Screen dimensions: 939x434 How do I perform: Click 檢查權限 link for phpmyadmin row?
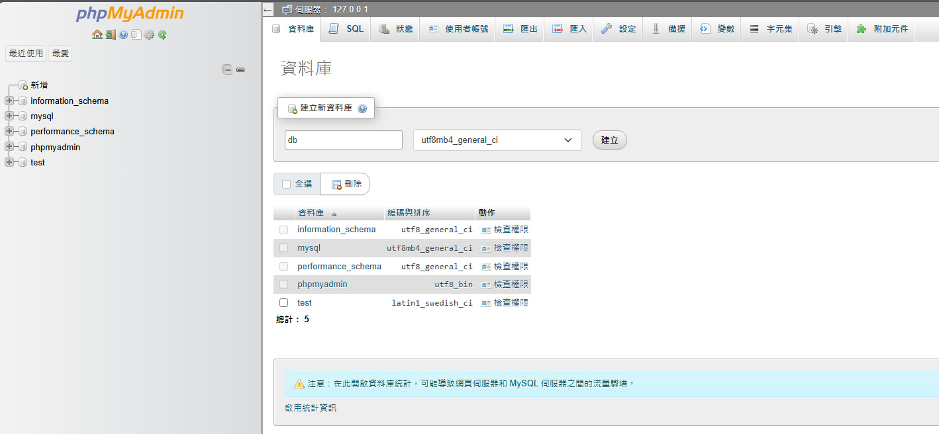tap(511, 284)
